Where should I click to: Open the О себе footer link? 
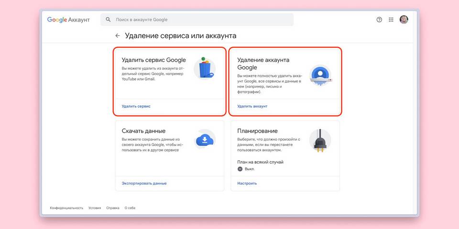pos(130,208)
